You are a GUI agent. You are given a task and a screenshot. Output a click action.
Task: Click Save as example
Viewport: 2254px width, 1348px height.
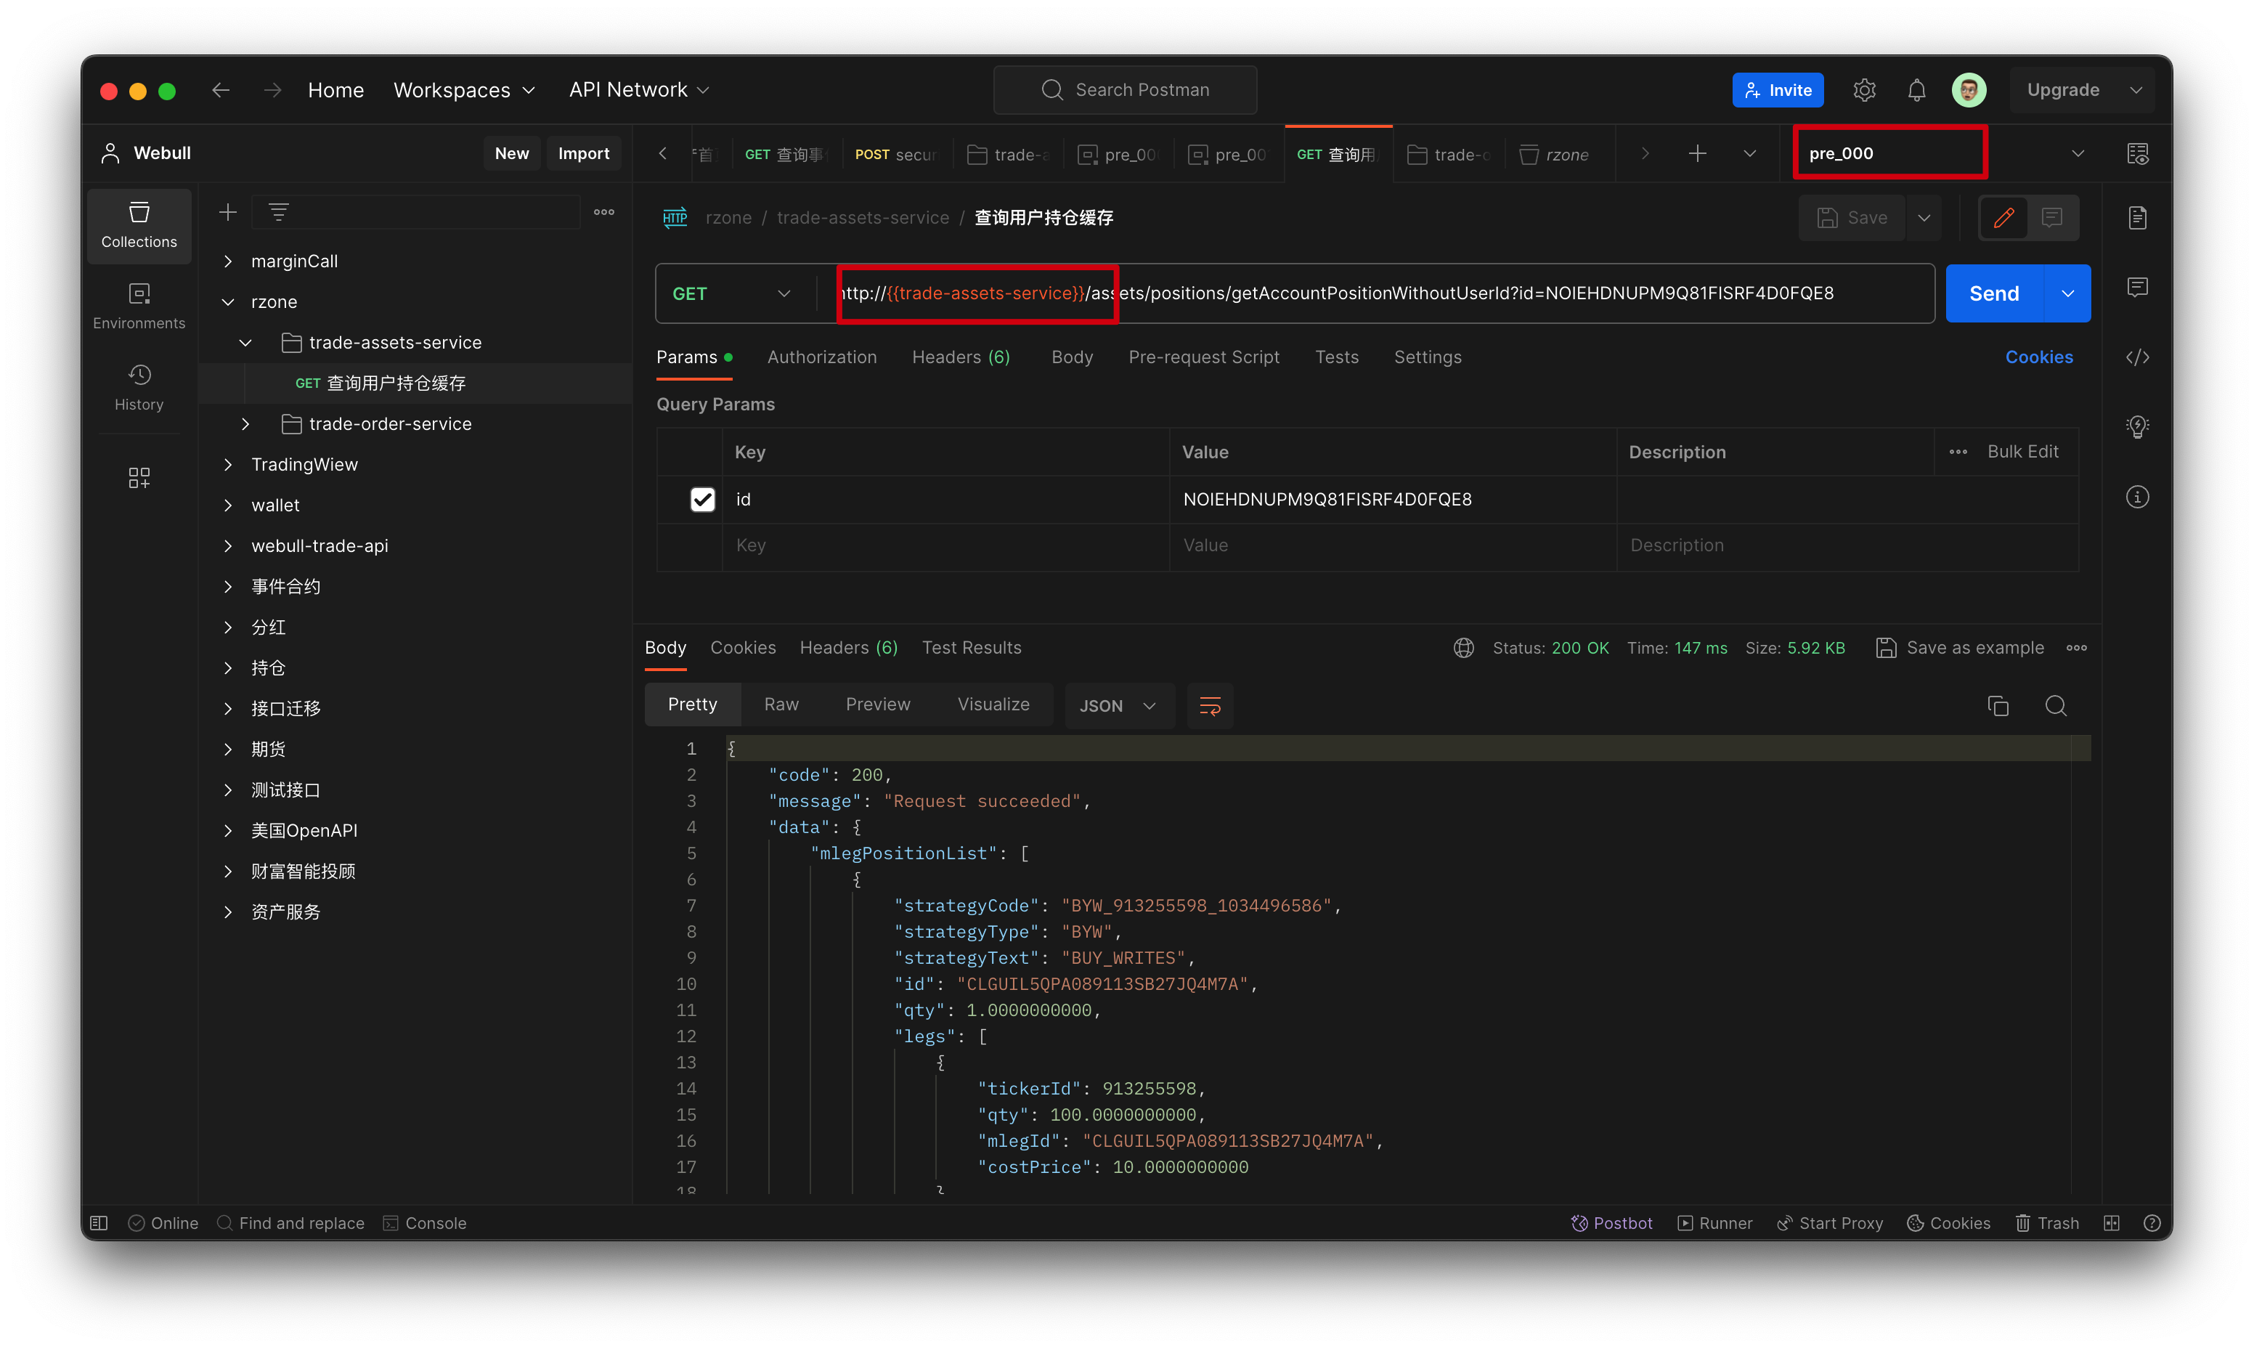pyautogui.click(x=1960, y=649)
